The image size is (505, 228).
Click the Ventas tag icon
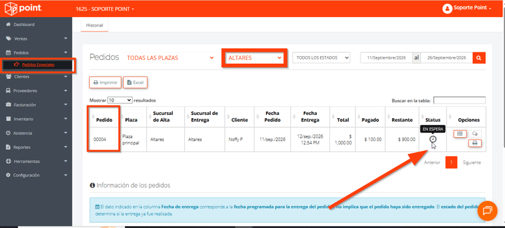pos(8,39)
